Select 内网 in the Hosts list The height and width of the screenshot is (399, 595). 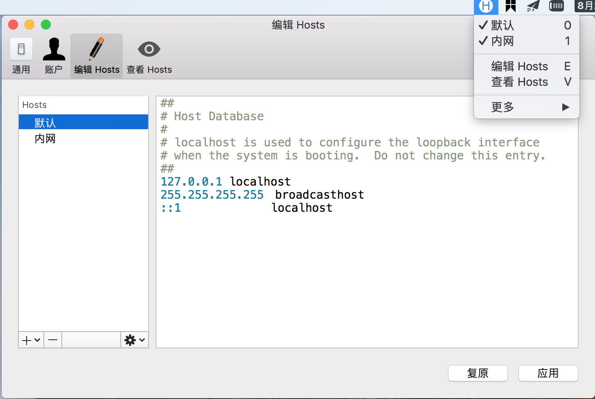tap(45, 139)
